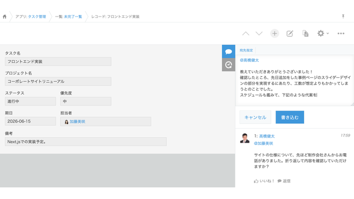Click the status value 進行中
The height and width of the screenshot is (199, 354).
coord(30,101)
